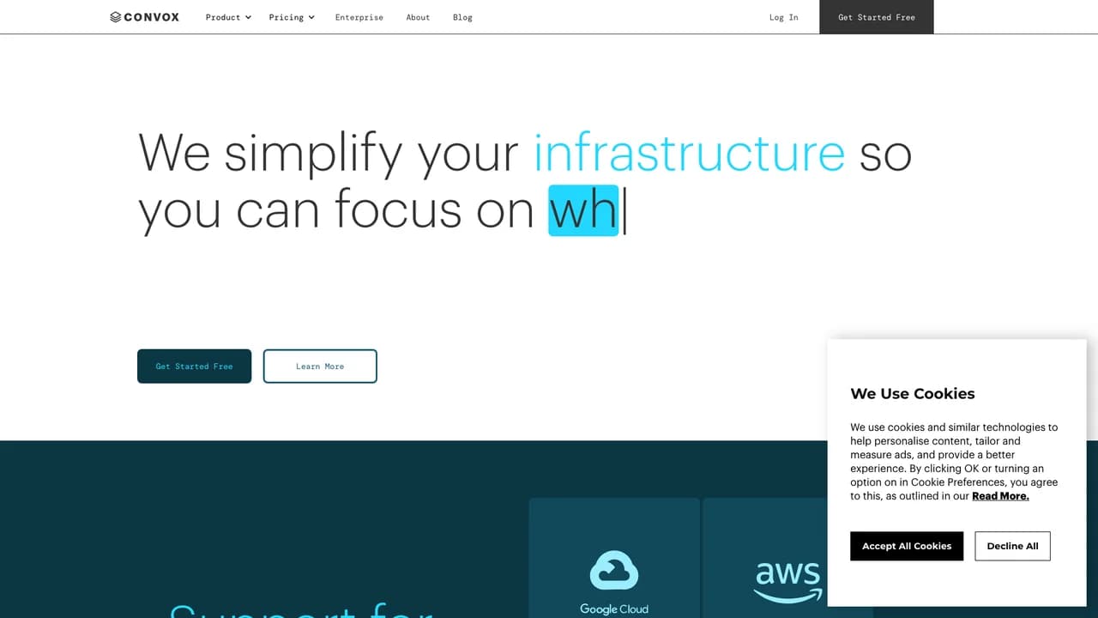
Task: Click Log In in the header
Action: [x=783, y=17]
